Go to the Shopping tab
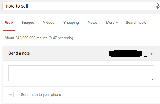Screen dimensions: 160x104 click(71, 23)
